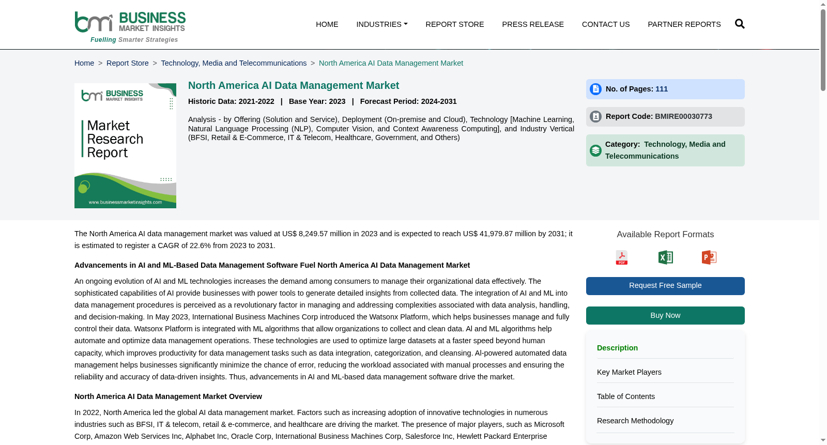Click the scrollbar down arrow
This screenshot has width=827, height=445.
tap(823, 440)
